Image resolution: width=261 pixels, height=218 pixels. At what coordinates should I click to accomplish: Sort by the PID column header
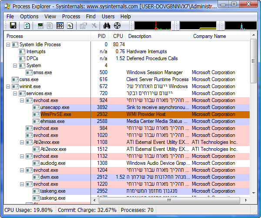coord(100,36)
